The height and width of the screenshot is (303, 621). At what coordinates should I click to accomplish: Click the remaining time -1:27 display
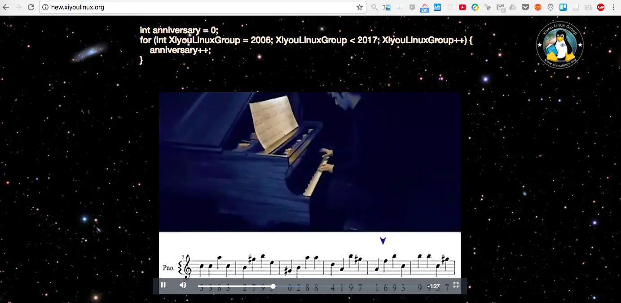tap(433, 286)
